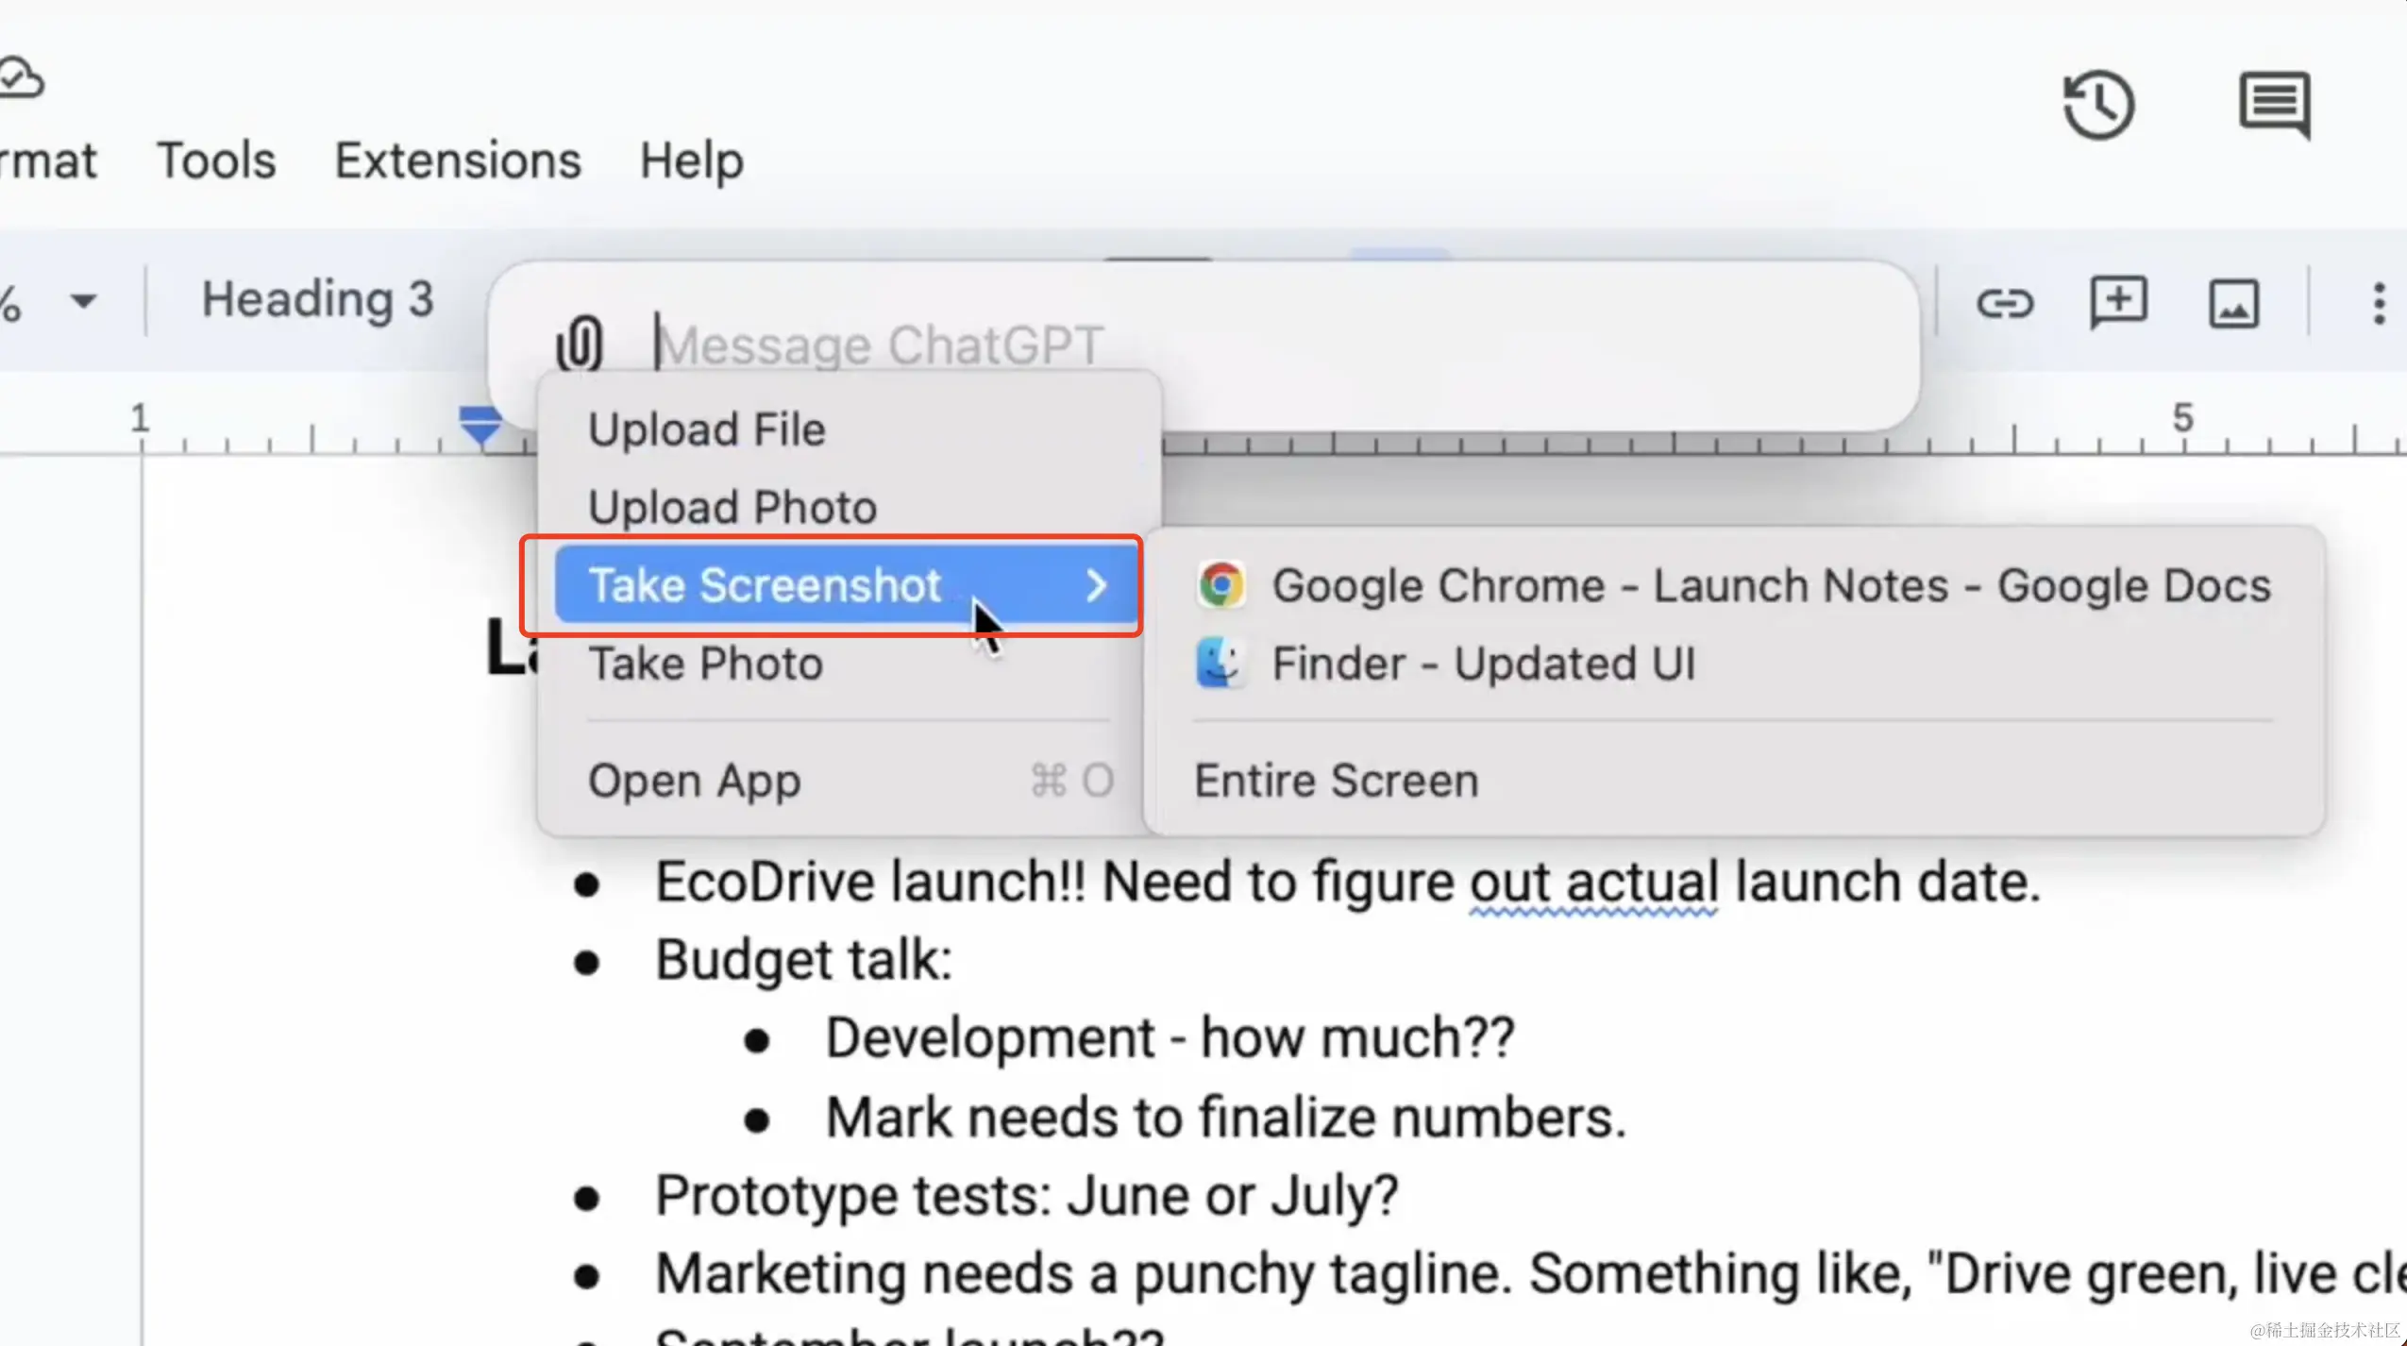
Task: Expand the Take Screenshot submenu
Action: [x=845, y=586]
